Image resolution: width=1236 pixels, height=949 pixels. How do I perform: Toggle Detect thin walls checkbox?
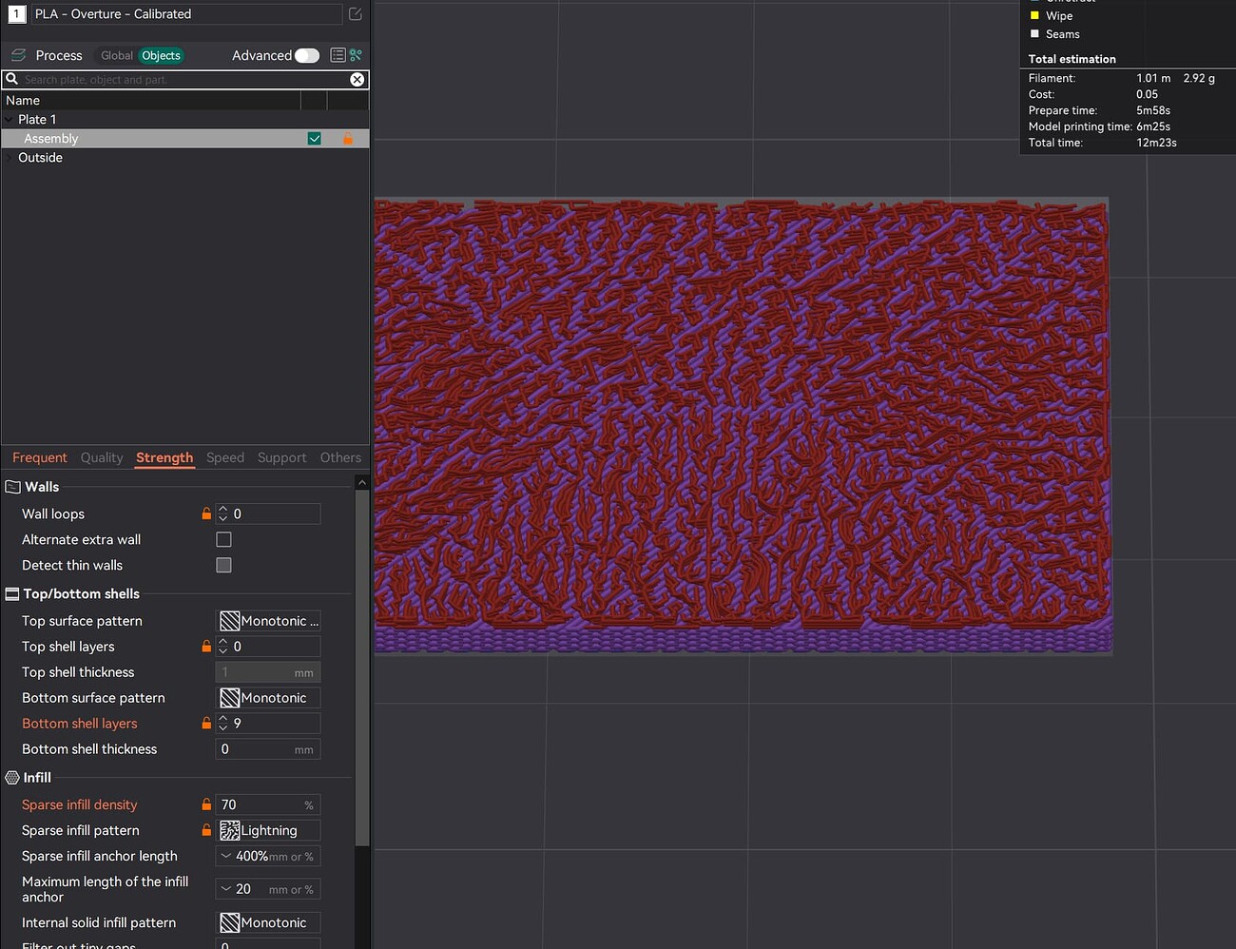pyautogui.click(x=223, y=565)
